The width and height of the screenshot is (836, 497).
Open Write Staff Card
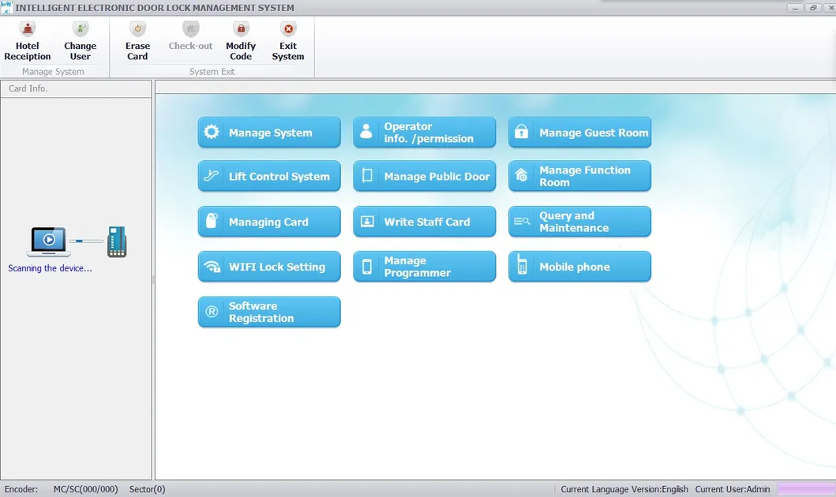pos(424,222)
